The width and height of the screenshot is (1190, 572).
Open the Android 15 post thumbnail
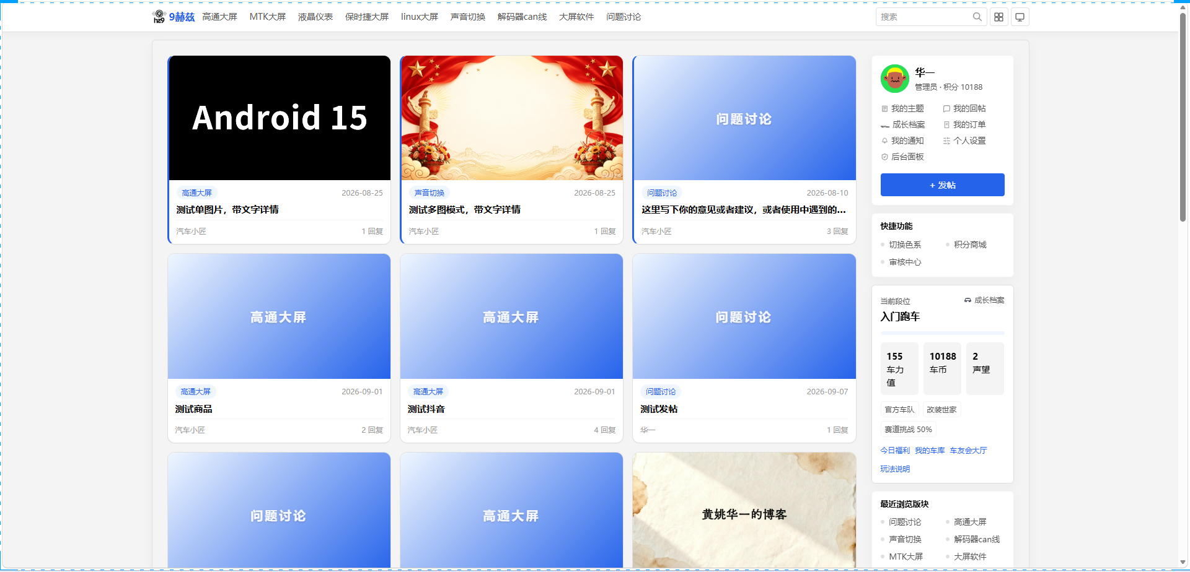point(280,118)
